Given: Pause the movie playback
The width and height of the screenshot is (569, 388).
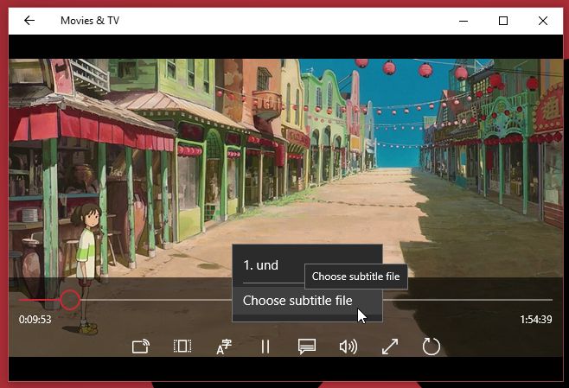Looking at the screenshot, I should 265,347.
